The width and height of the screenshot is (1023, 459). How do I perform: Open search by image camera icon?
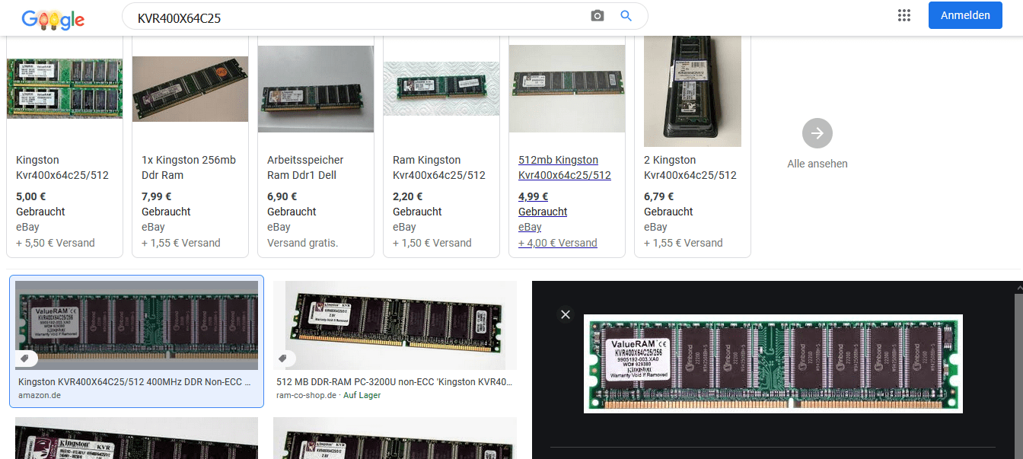click(598, 16)
